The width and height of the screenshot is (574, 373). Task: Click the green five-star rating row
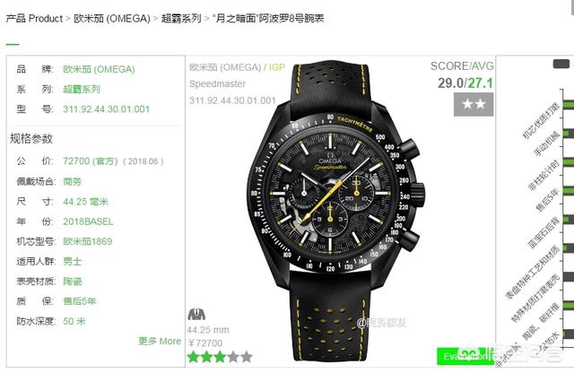click(220, 357)
